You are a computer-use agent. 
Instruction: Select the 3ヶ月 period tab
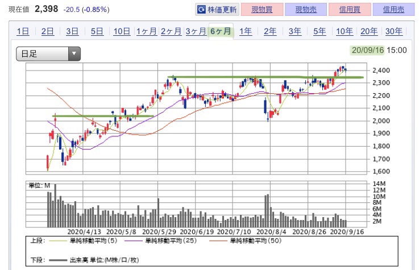click(x=196, y=31)
